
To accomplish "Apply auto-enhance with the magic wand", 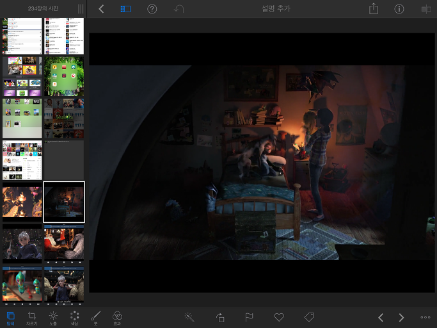I will click(x=189, y=317).
